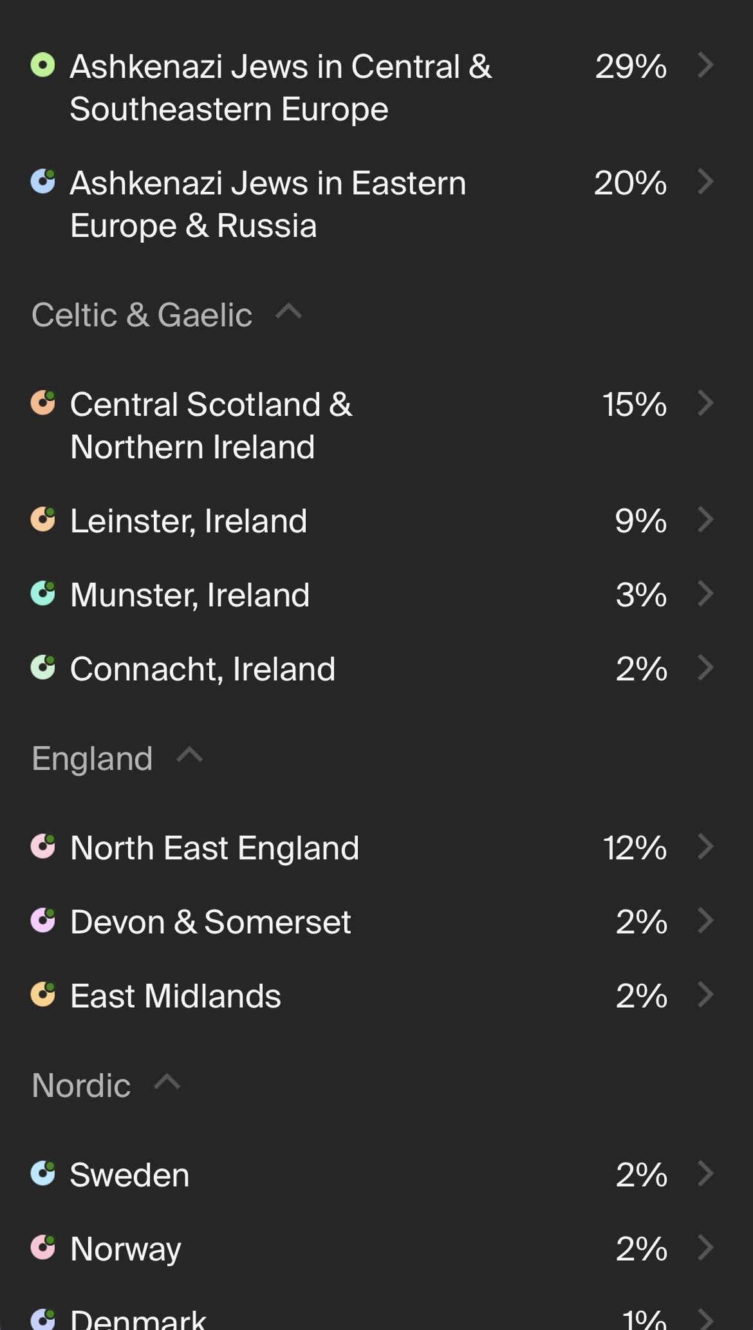This screenshot has width=753, height=1330.
Task: Click the pink circle icon beside Norway
Action: coord(43,1248)
